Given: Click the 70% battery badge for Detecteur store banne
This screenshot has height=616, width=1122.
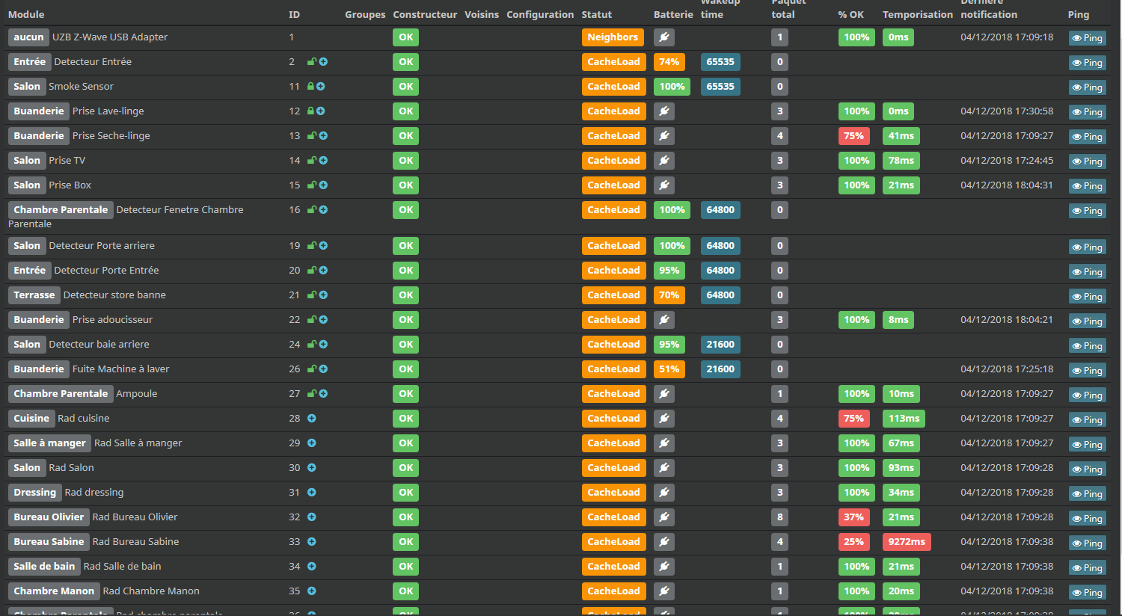Looking at the screenshot, I should (x=669, y=295).
